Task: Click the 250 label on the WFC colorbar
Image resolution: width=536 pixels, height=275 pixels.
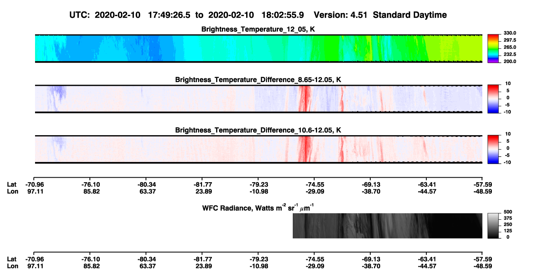Action: click(509, 224)
